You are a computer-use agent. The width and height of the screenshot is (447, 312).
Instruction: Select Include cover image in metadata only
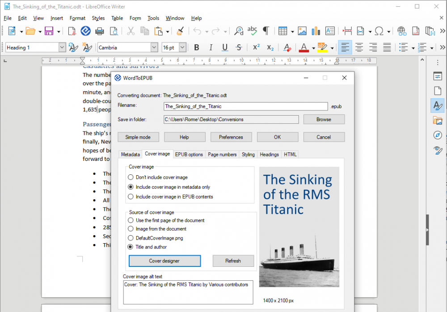click(x=169, y=187)
